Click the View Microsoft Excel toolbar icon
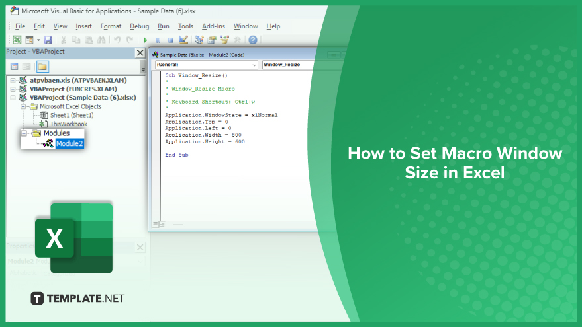Viewport: 582px width, 327px height. pyautogui.click(x=17, y=40)
